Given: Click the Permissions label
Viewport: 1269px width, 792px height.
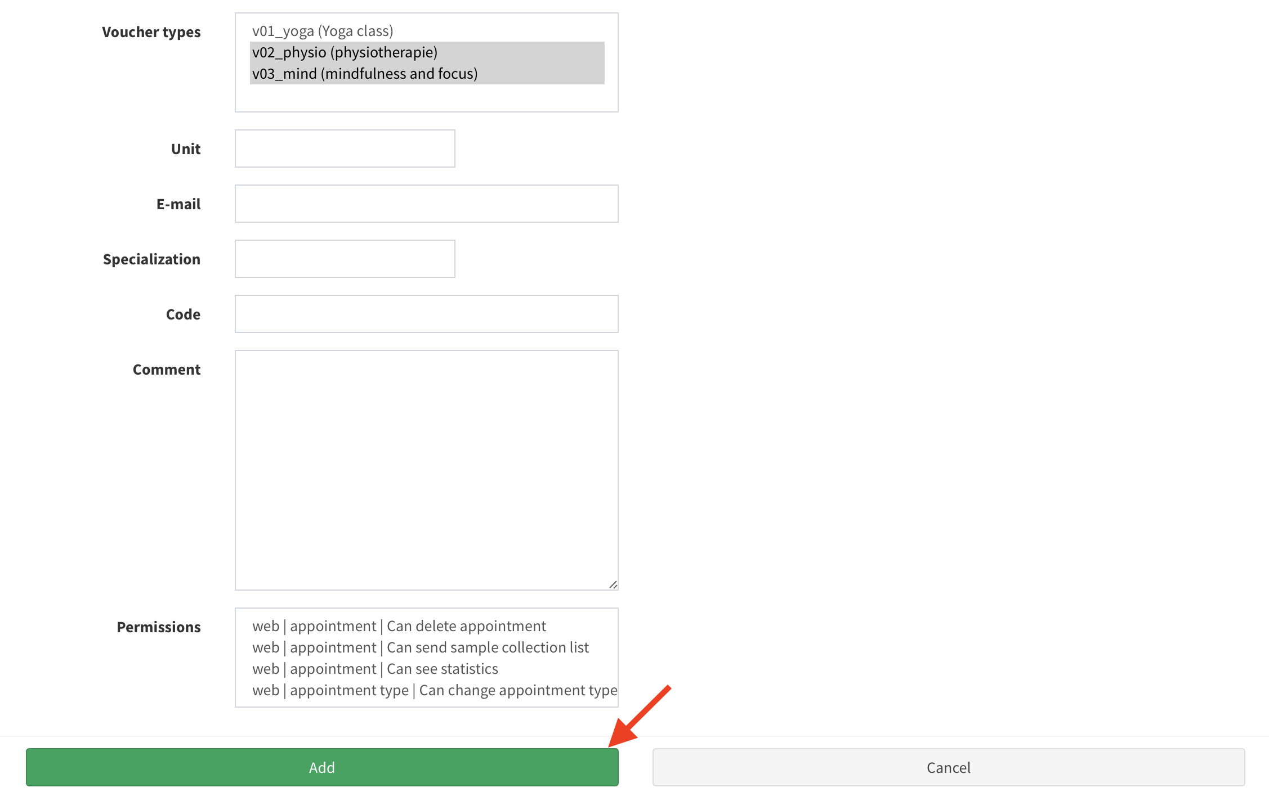Looking at the screenshot, I should coord(158,627).
